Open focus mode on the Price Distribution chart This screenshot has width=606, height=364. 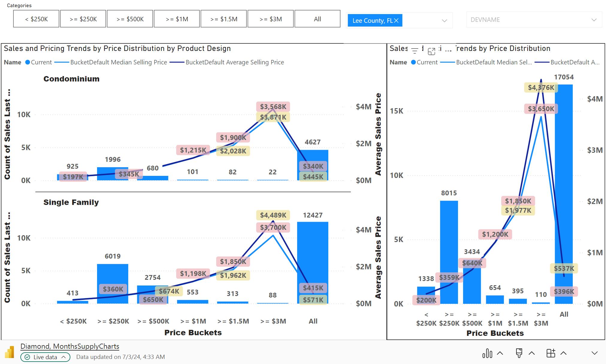[x=431, y=51]
